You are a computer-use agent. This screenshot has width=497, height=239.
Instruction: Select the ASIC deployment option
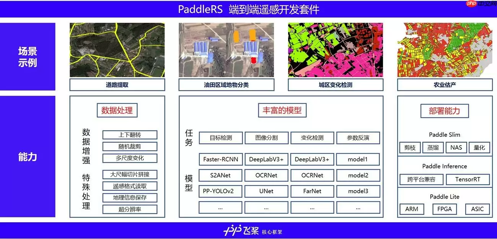pyautogui.click(x=477, y=209)
